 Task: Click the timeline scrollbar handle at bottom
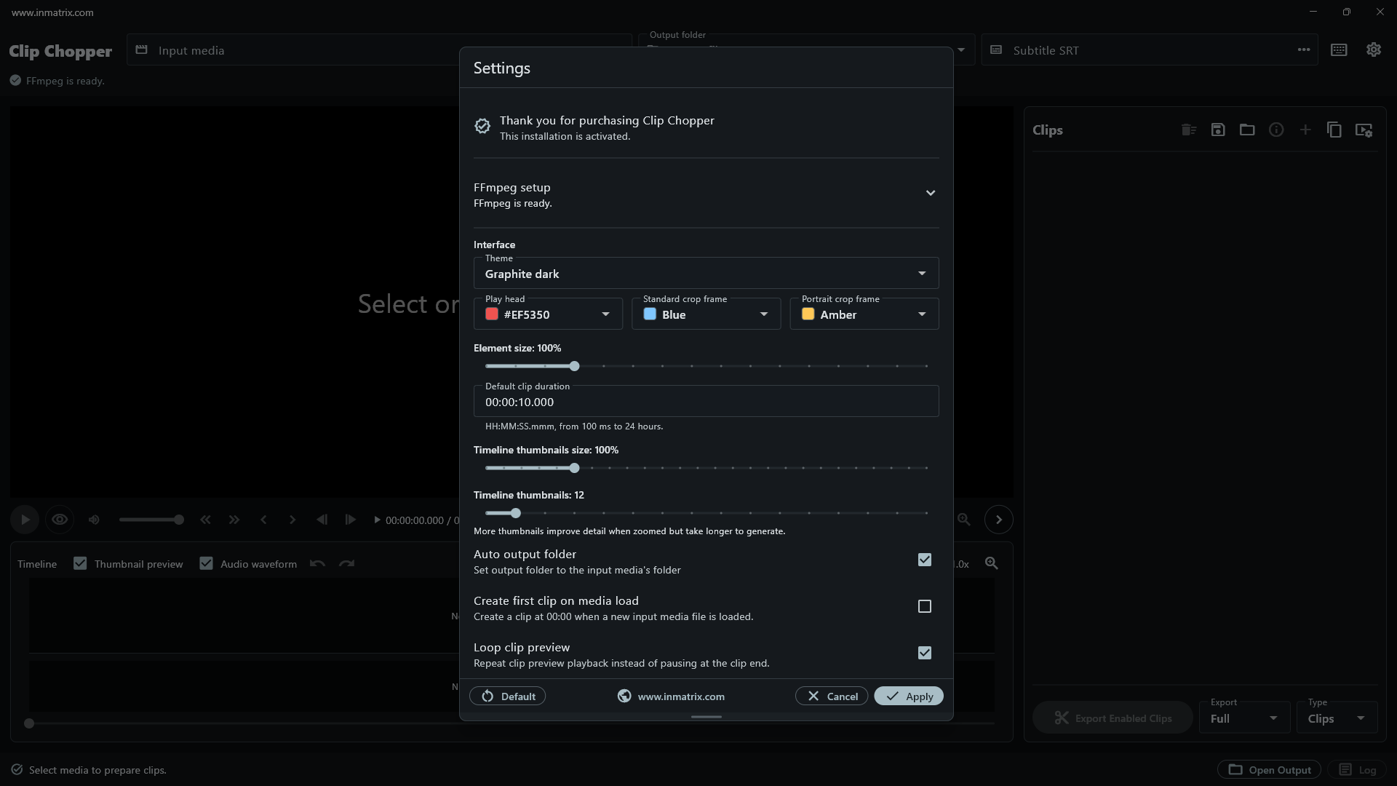click(x=29, y=723)
